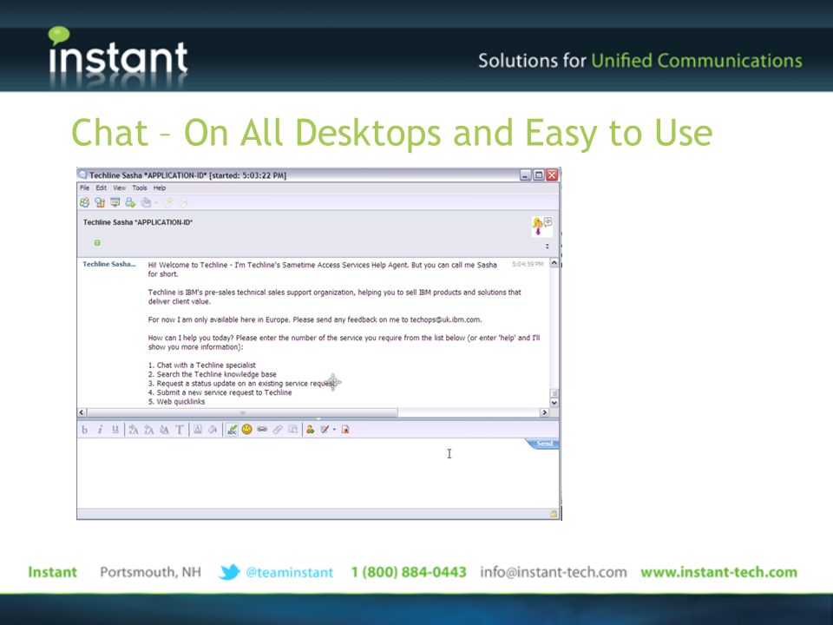This screenshot has width=833, height=625.
Task: Open the Help menu
Action: (x=160, y=187)
